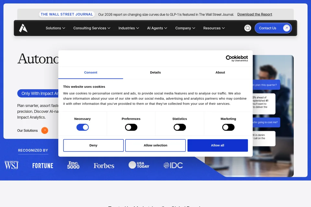Expand the Resources menu
Screen dimensions: 311x207
coord(214,28)
